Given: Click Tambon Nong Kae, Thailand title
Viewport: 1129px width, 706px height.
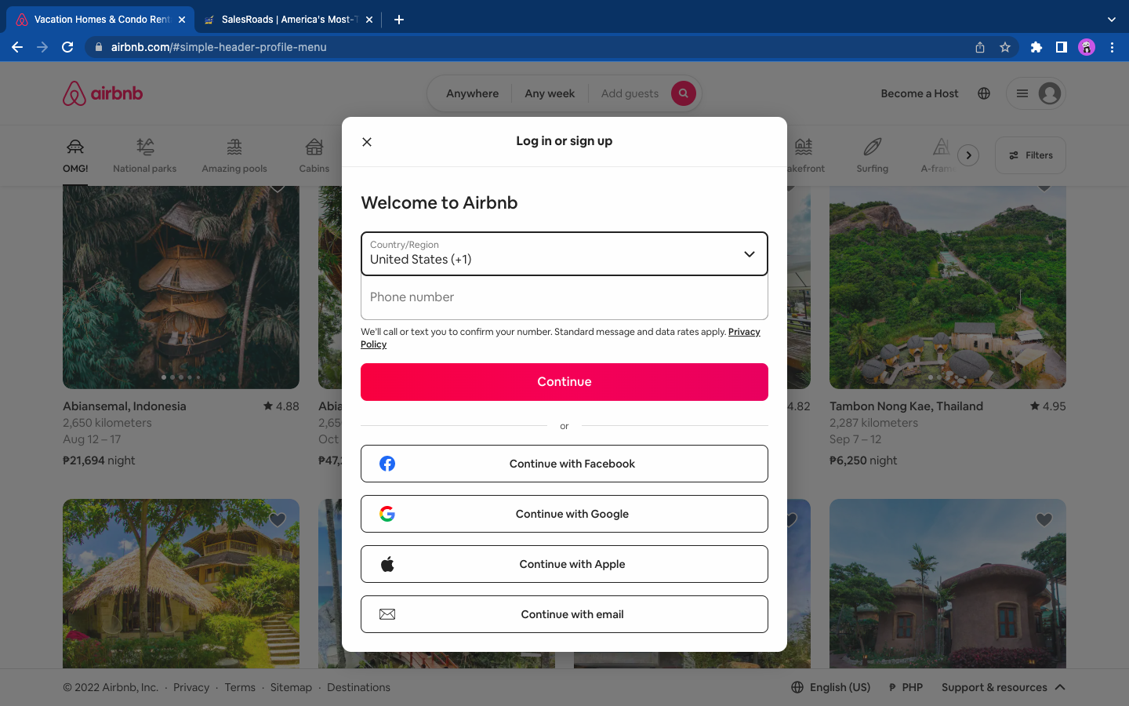Looking at the screenshot, I should coord(906,406).
